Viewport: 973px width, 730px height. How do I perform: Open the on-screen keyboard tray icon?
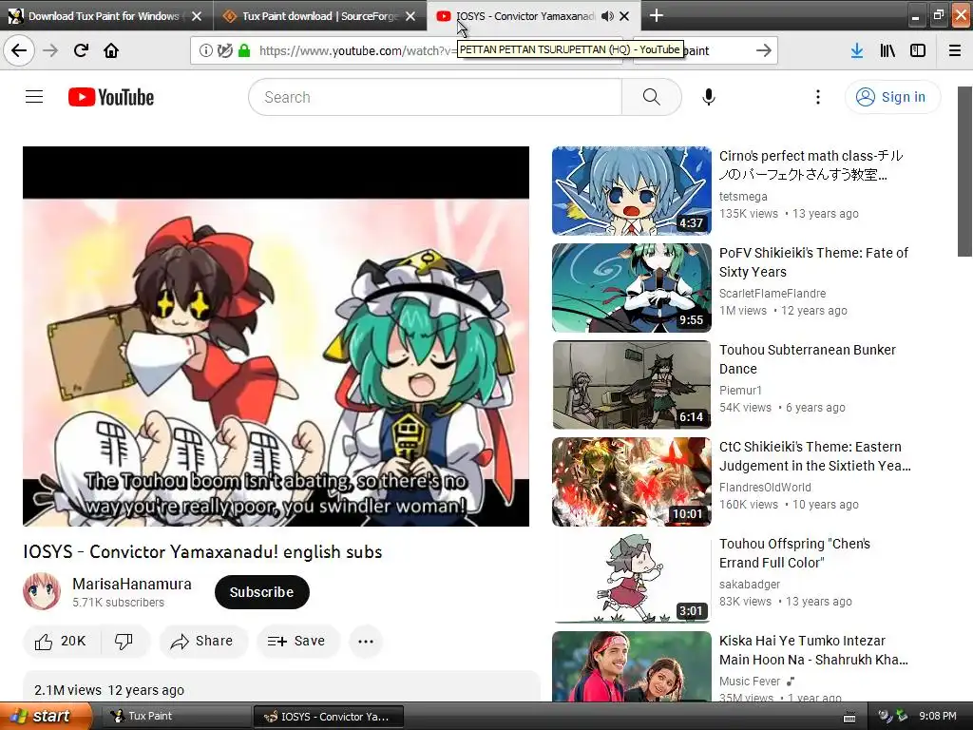point(849,717)
